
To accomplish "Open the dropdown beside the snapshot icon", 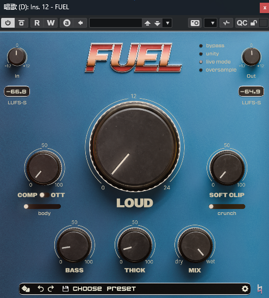I will click(211, 23).
